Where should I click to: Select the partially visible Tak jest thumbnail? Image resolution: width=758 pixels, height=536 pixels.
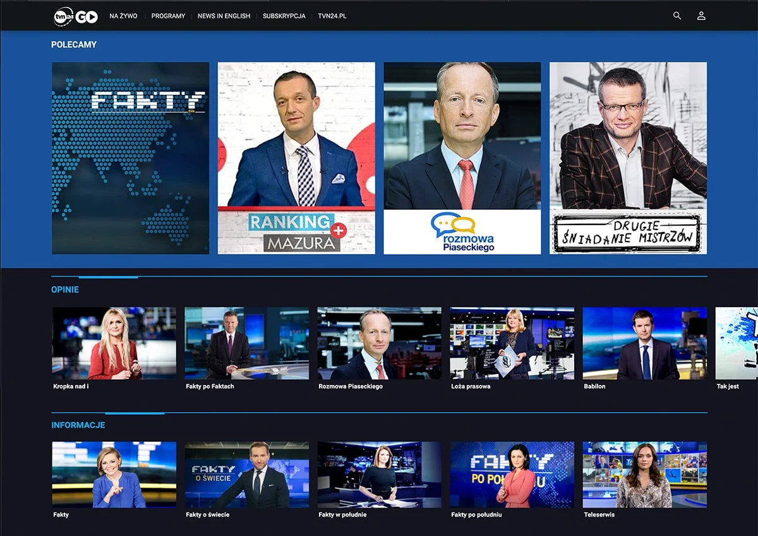[737, 343]
